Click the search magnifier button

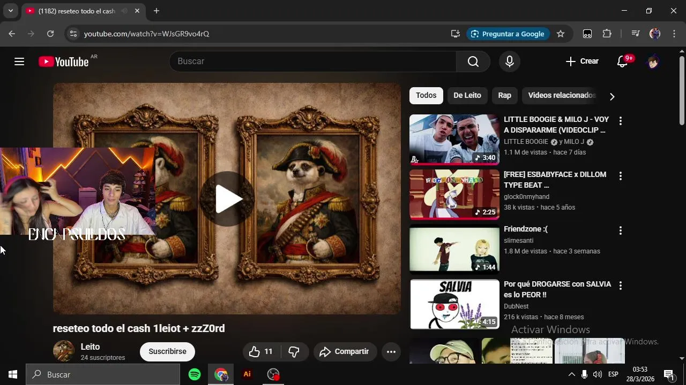click(x=473, y=61)
